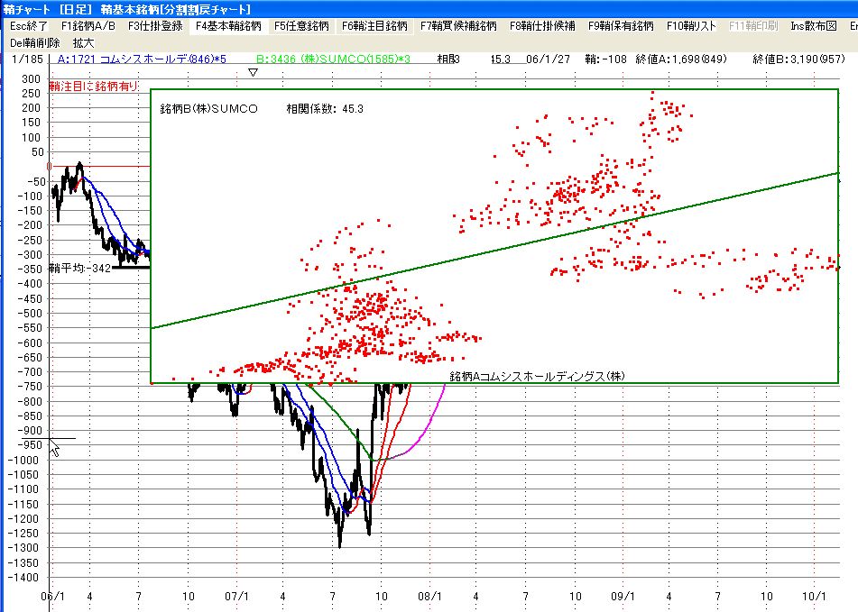Image resolution: width=858 pixels, height=612 pixels.
Task: Click stock A link 1721 コムシスホールデ
Action: tap(141, 59)
